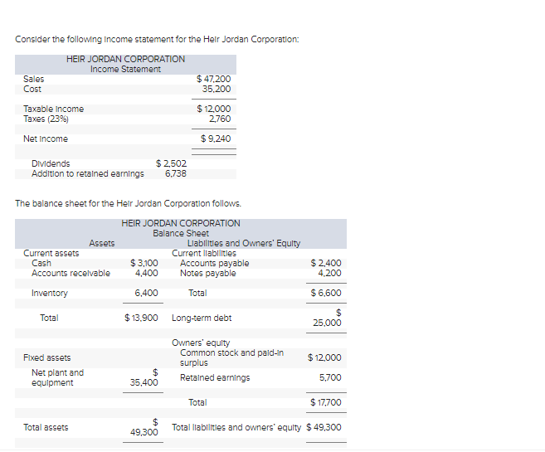Click the 'Inventory' label
Viewport: 545px width, 452px height.
coord(50,294)
